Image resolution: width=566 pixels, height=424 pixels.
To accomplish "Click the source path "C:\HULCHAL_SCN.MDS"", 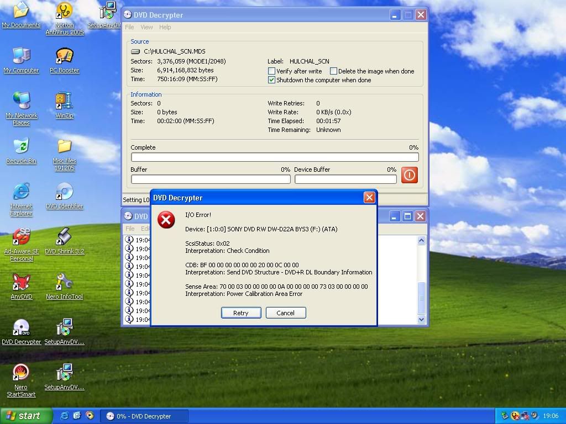I will pos(174,51).
